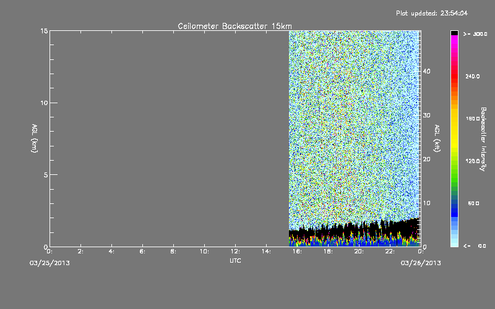Click the 180.0 colorbar value
Screen dimensions: 495x309
tap(473, 119)
